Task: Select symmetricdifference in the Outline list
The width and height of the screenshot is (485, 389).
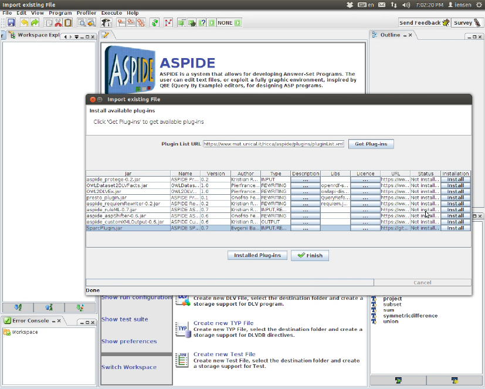Action: tap(410, 316)
